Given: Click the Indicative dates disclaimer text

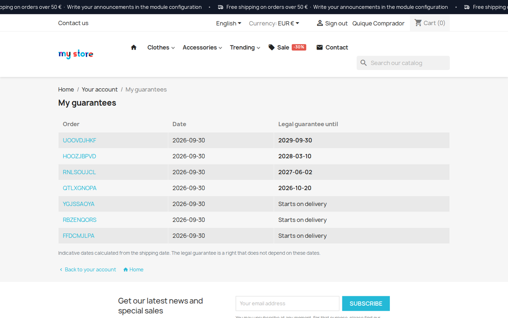Looking at the screenshot, I should coord(189,253).
